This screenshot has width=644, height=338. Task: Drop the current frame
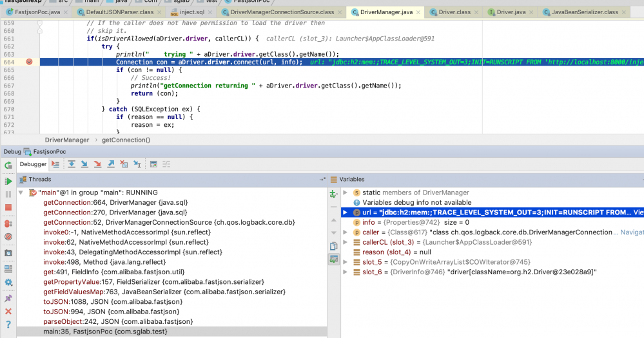(x=124, y=164)
